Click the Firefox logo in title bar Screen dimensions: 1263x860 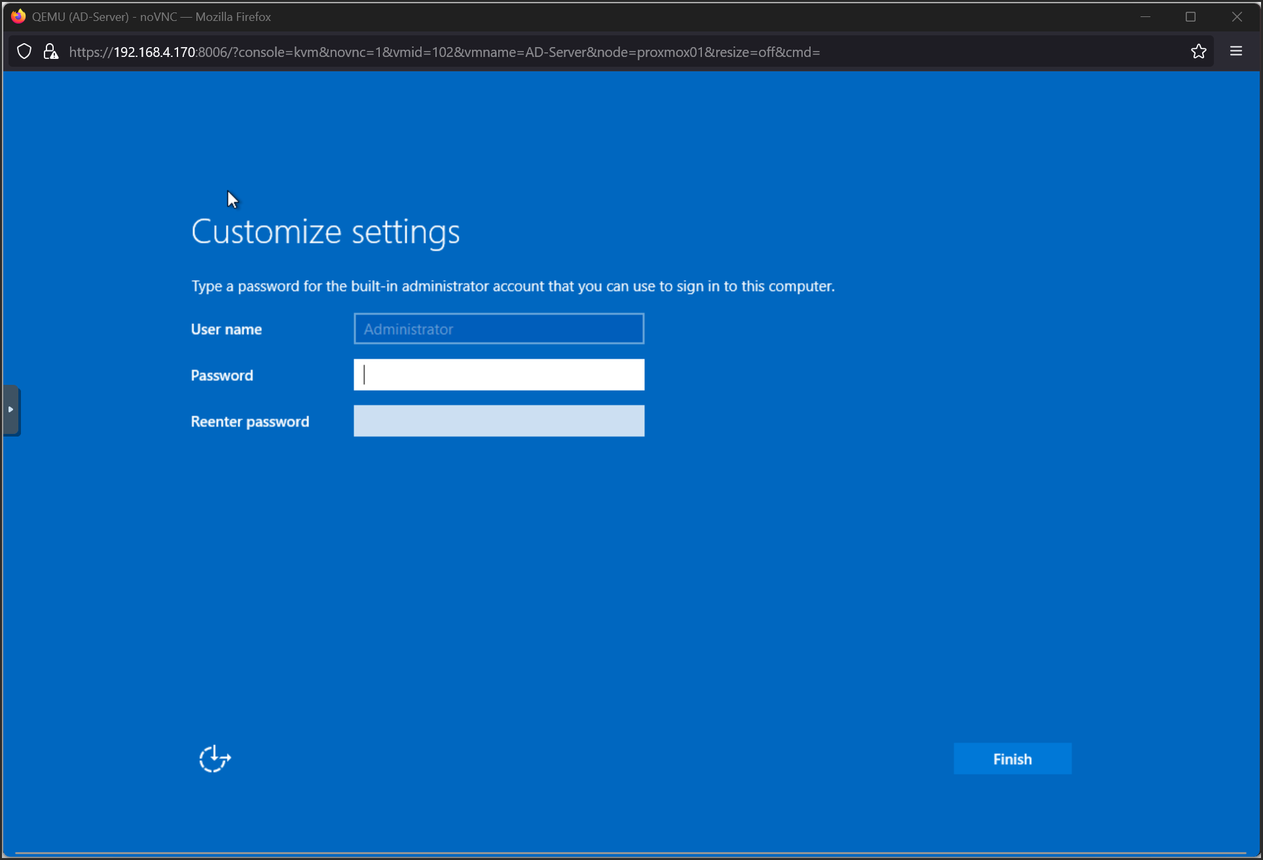[18, 16]
